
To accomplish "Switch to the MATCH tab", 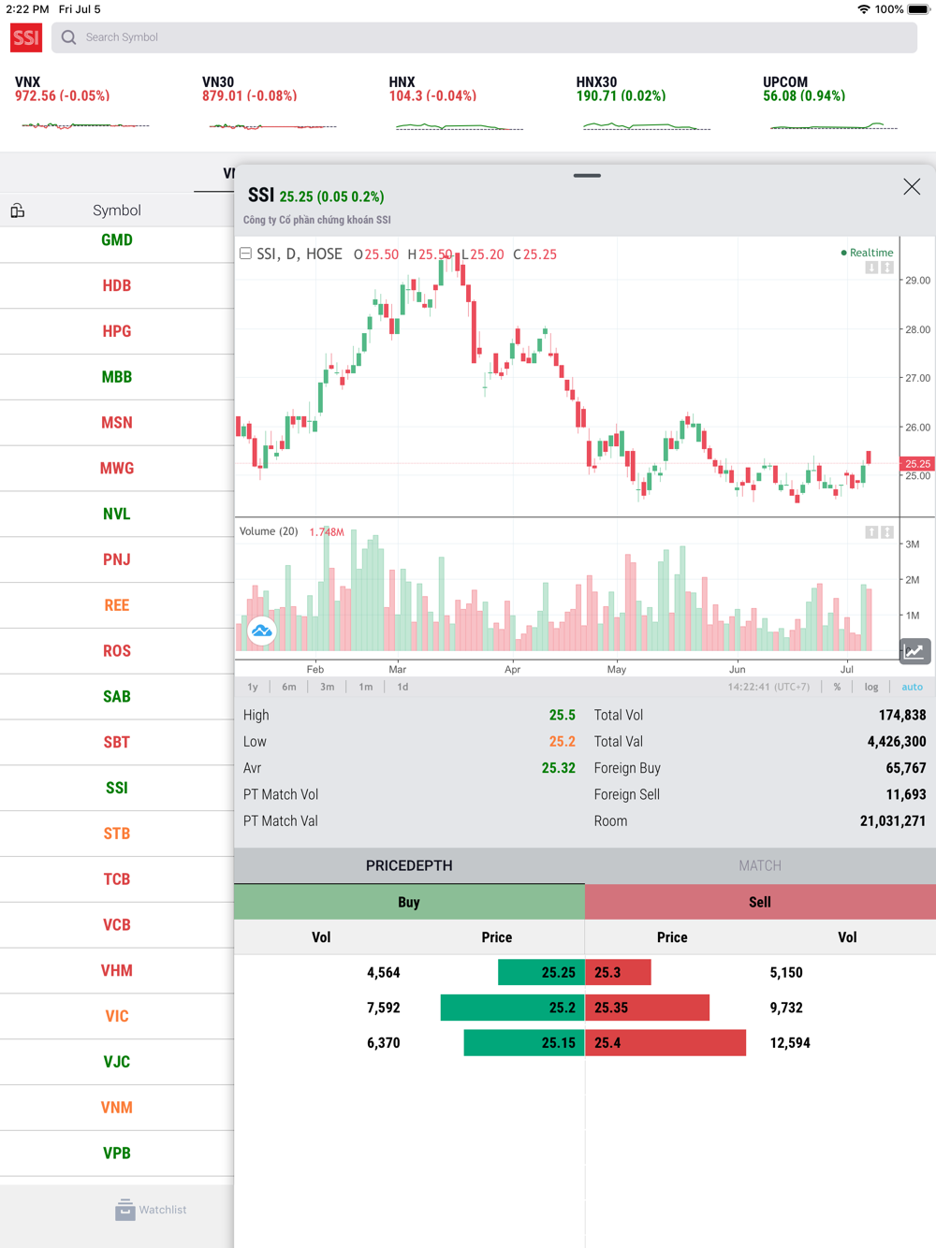I will (x=760, y=865).
